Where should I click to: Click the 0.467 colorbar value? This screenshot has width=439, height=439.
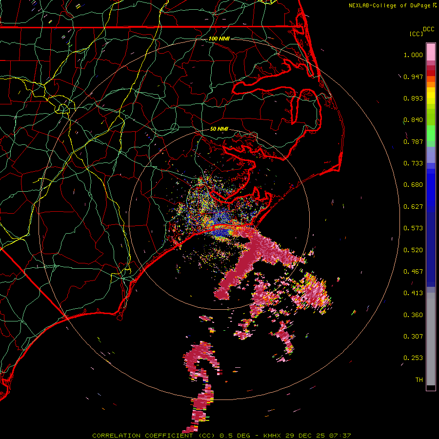pyautogui.click(x=413, y=272)
